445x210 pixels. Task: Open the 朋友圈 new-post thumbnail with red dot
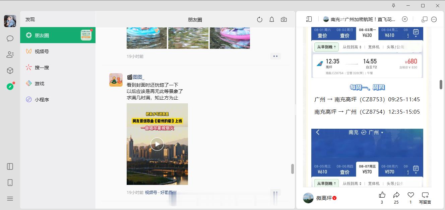pos(86,35)
